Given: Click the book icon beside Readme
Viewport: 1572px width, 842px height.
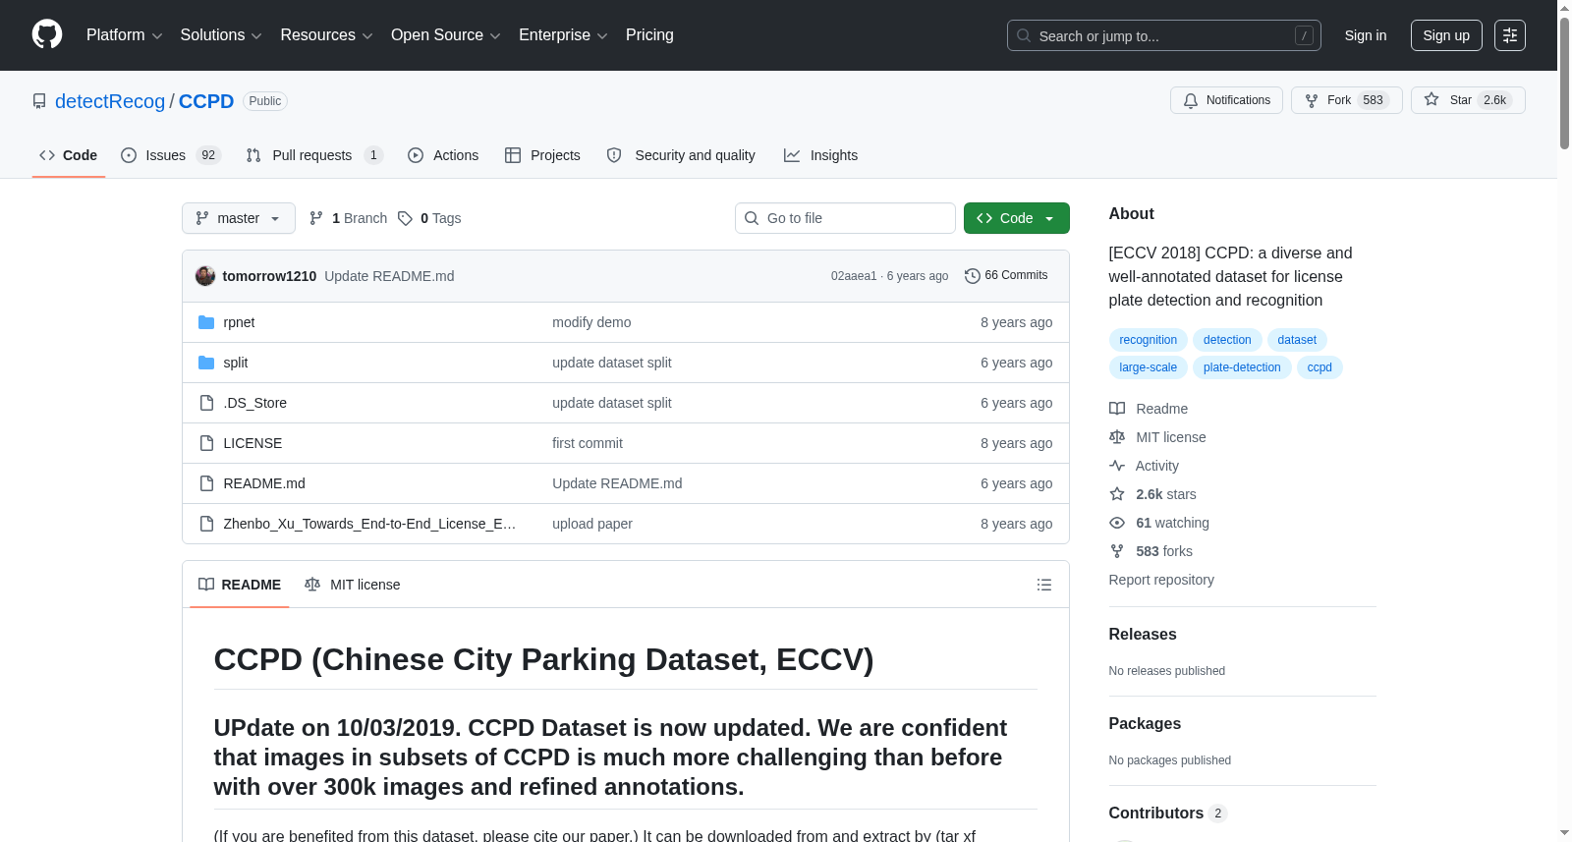Looking at the screenshot, I should point(1117,409).
